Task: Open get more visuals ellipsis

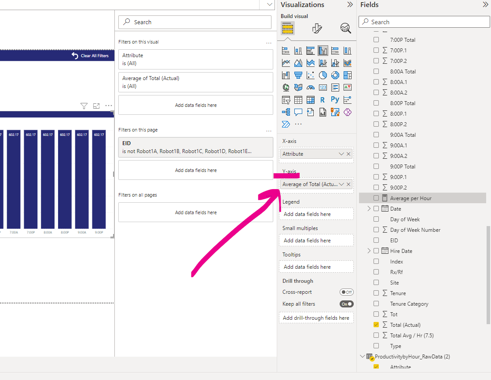Action: tap(298, 124)
